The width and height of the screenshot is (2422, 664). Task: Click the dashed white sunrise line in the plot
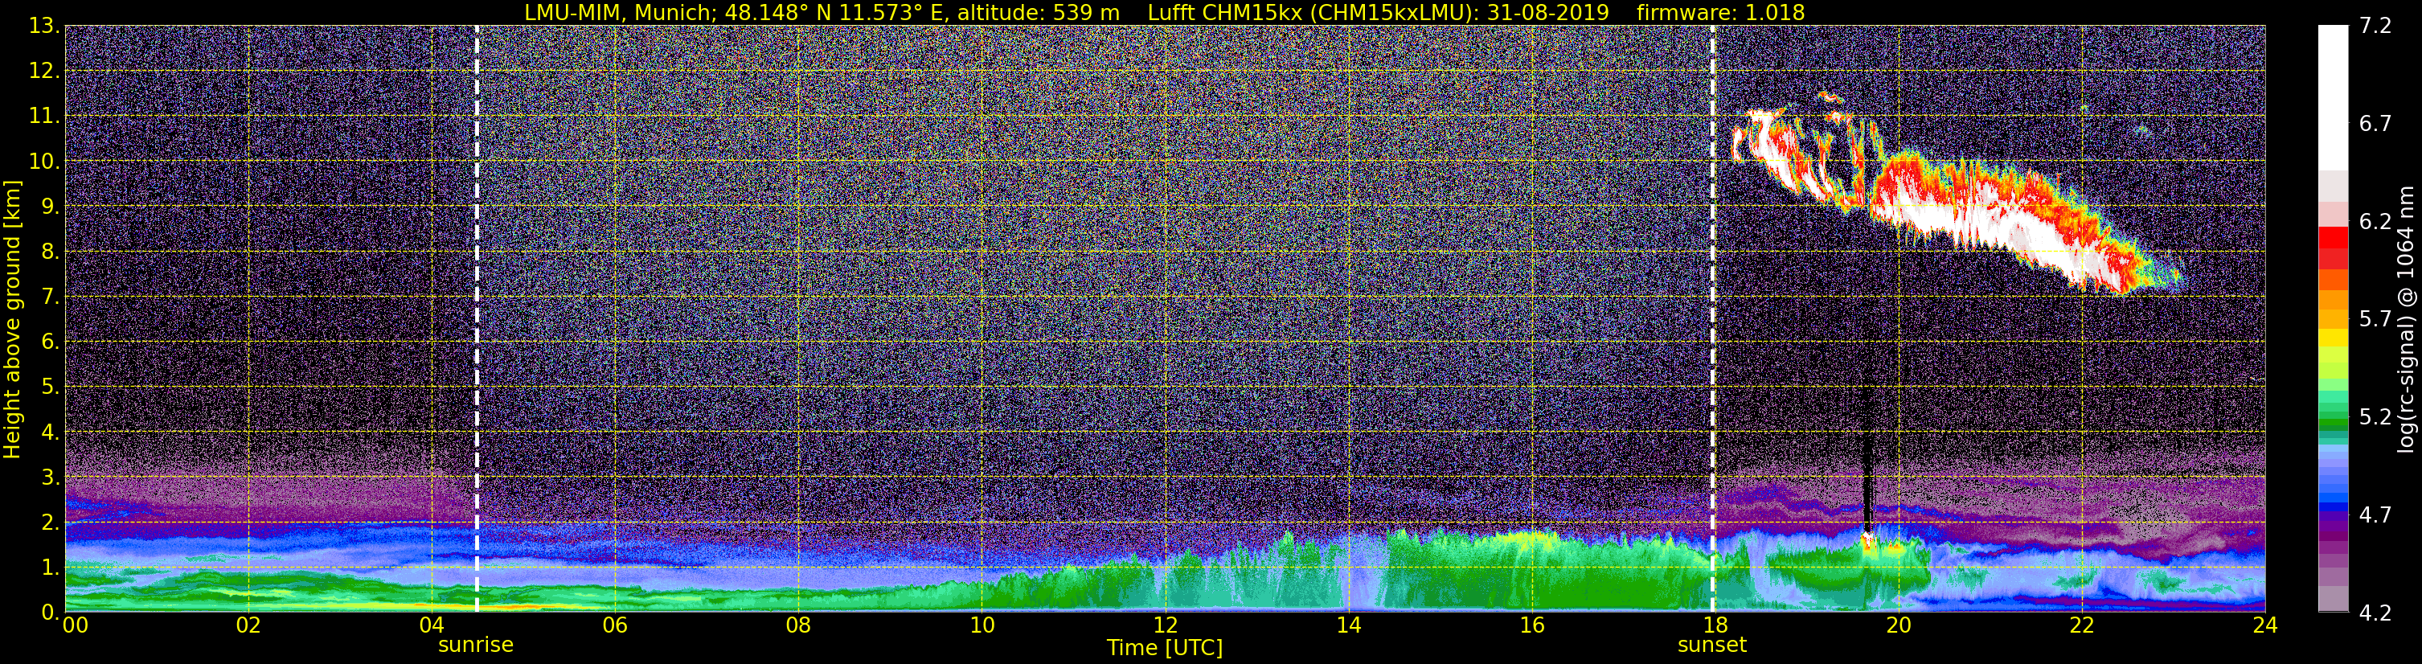(x=477, y=319)
